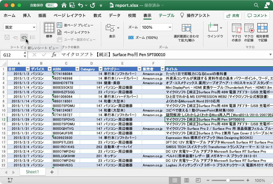This screenshot has height=184, width=273.
Task: Click the status bar Page Break Preview icon
Action: (x=198, y=180)
